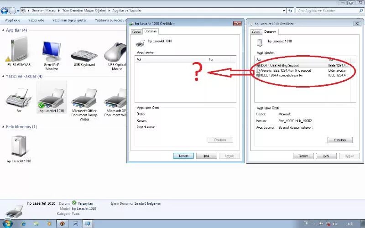The image size is (365, 228).
Task: Click the refresh button beside address bar
Action: [x=290, y=10]
